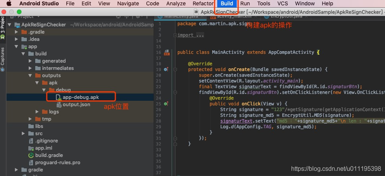Screen dimensions: 385x176
Task: Expand the bottom gradle folder arrow
Action: [x=16, y=170]
